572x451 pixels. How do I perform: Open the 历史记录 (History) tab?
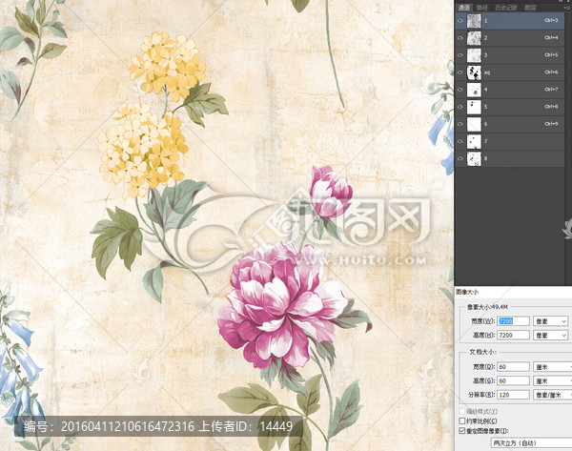506,8
